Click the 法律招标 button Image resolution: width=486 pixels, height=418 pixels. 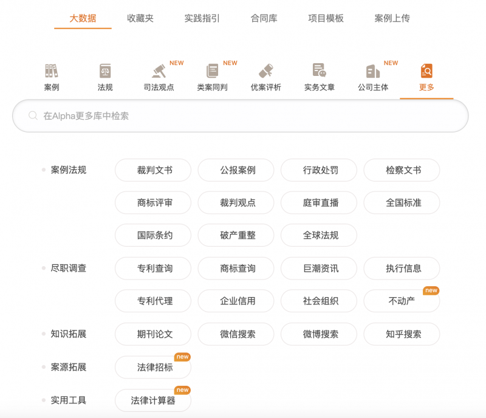tap(153, 367)
